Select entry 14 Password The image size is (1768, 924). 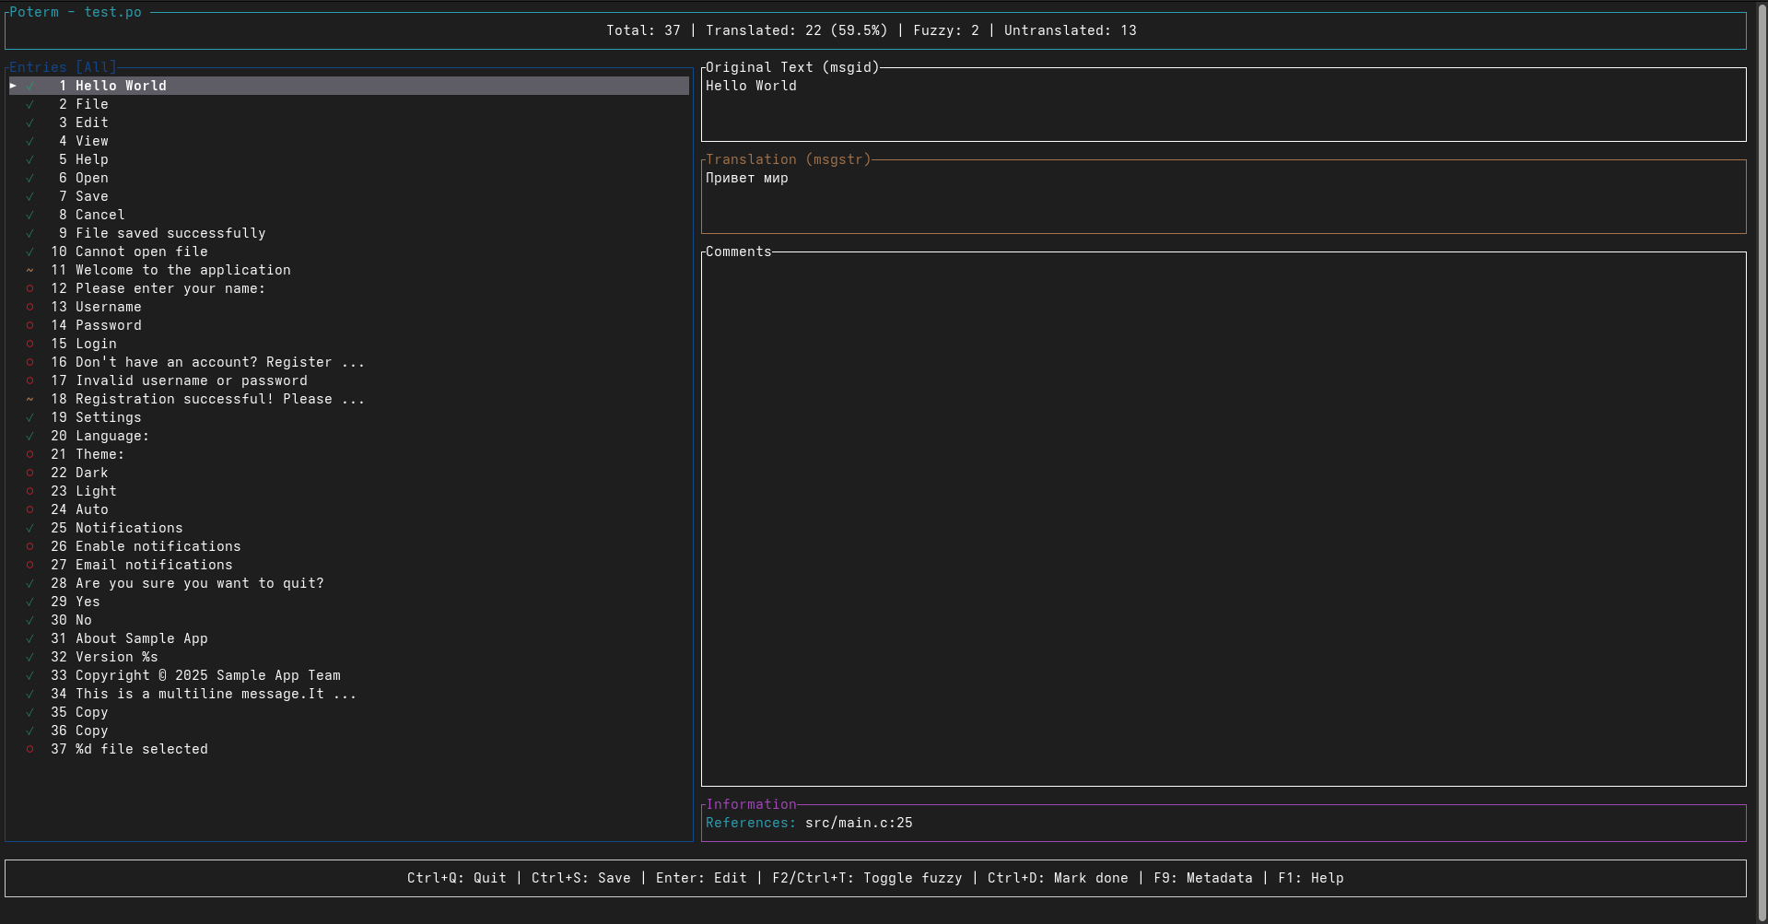[349, 325]
